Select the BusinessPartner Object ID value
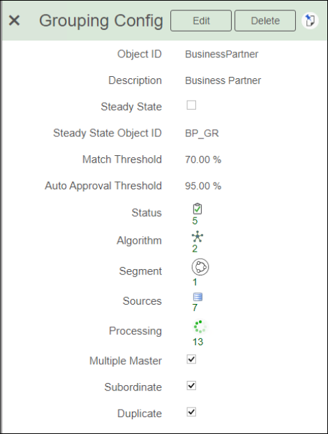The height and width of the screenshot is (434, 328). [222, 55]
